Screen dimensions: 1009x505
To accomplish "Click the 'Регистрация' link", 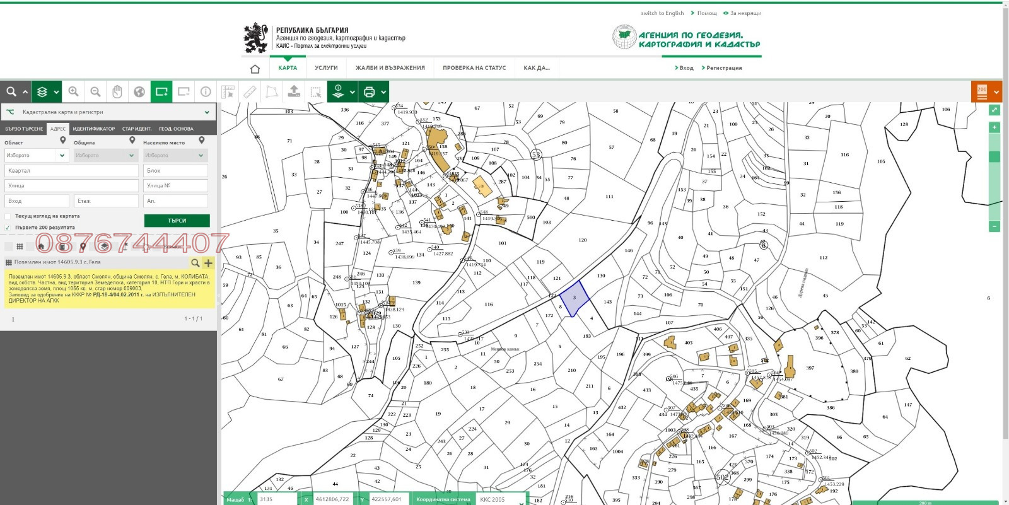I will pos(723,68).
